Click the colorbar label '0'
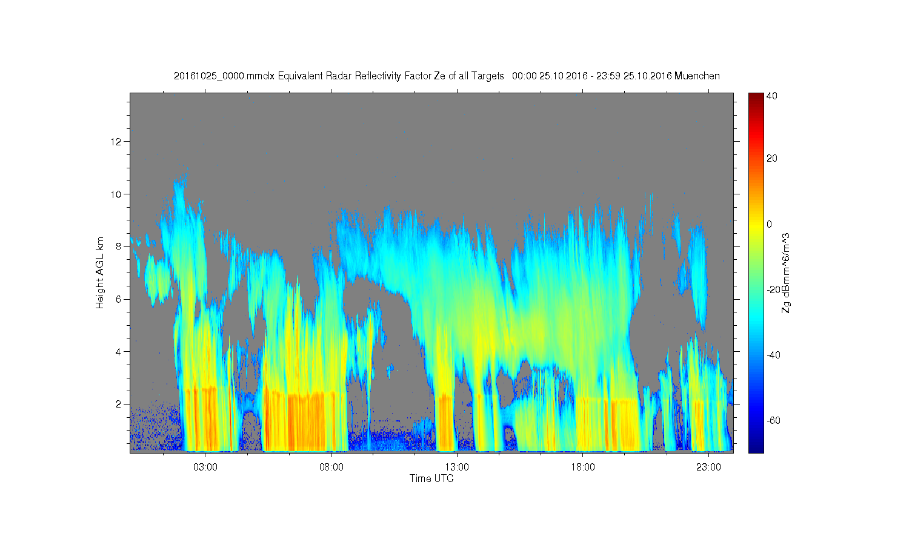Screen dimensions: 909x545 click(x=770, y=224)
